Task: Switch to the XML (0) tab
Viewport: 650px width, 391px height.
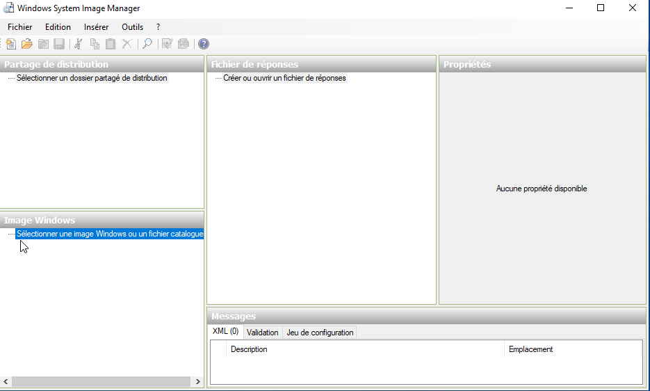Action: (225, 331)
